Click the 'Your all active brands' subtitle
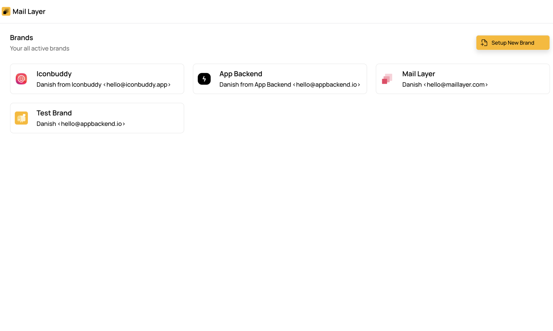Viewport: 553px width, 331px height. point(40,48)
